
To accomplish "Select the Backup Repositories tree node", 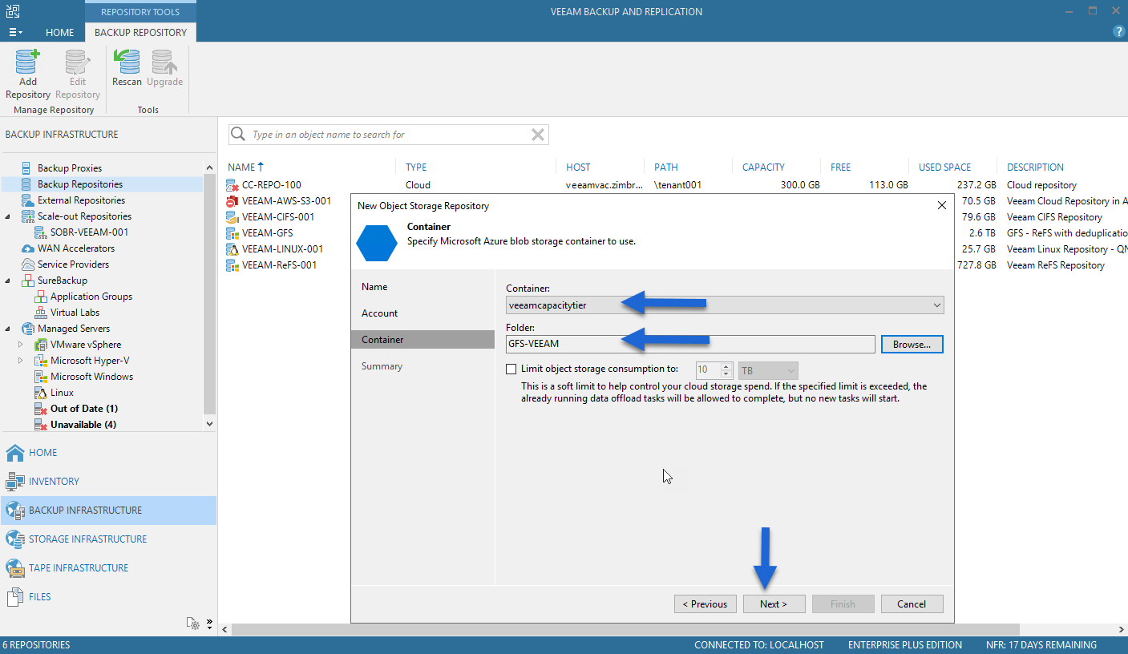I will click(80, 184).
